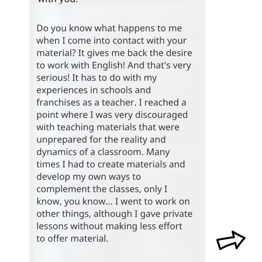Click the paragraph starting "Do you know"
The height and width of the screenshot is (262, 262).
click(115, 133)
